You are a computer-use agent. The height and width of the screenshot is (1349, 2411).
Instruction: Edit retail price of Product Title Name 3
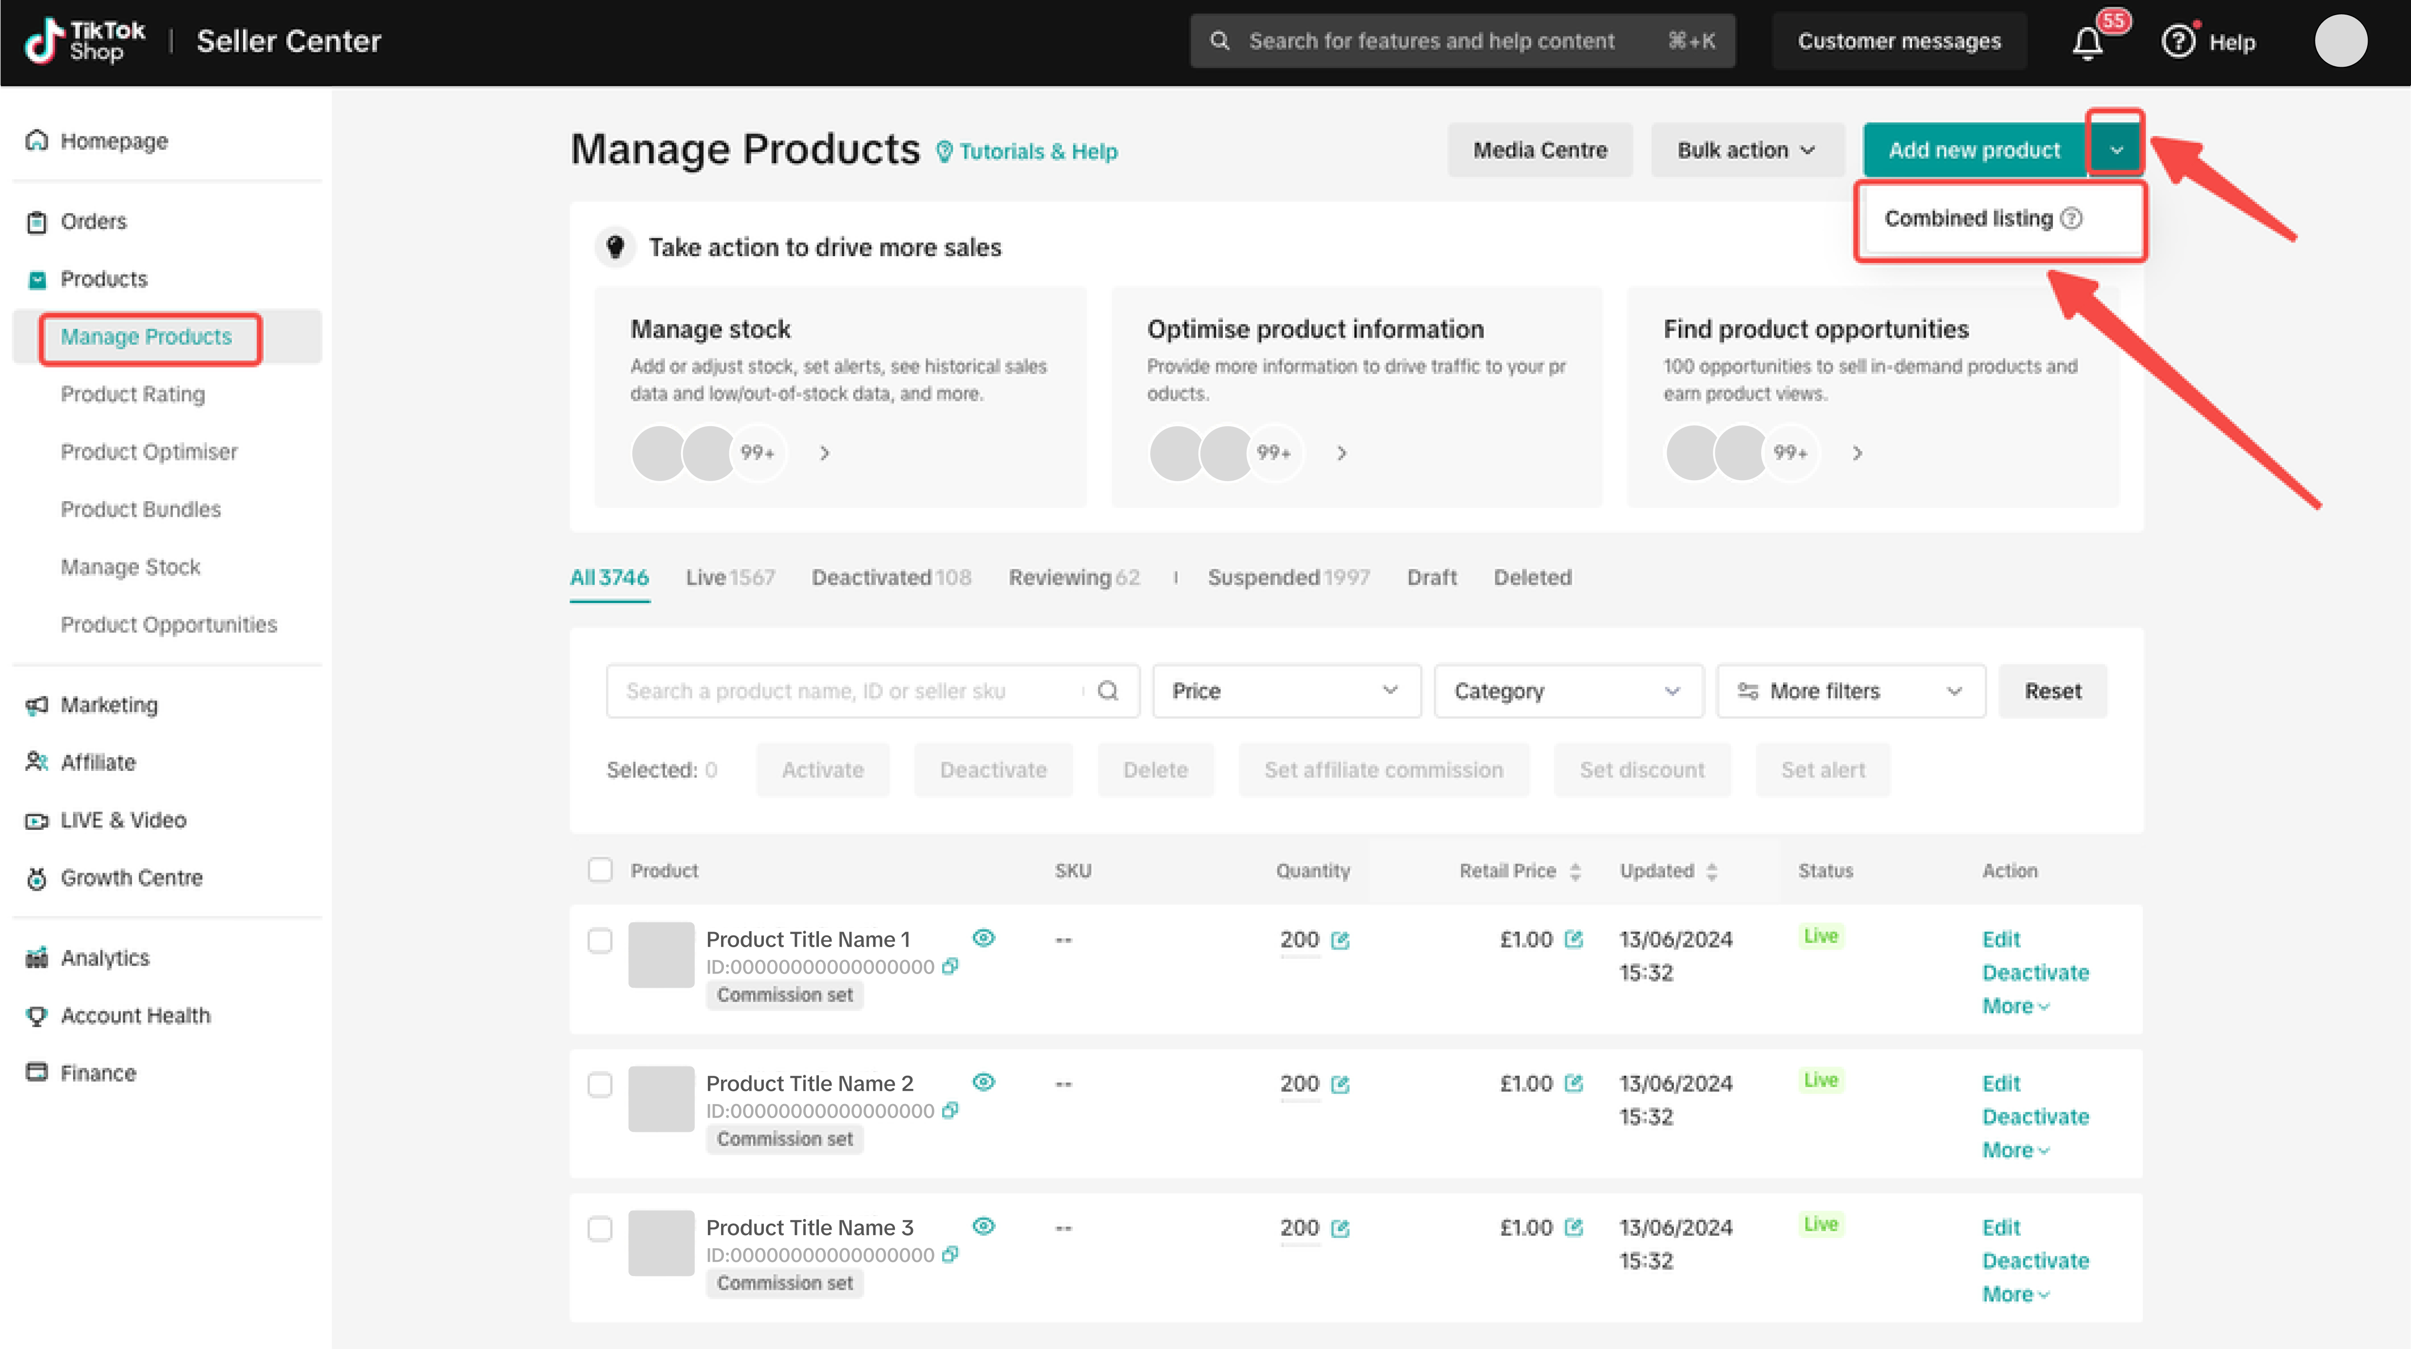click(x=1574, y=1227)
